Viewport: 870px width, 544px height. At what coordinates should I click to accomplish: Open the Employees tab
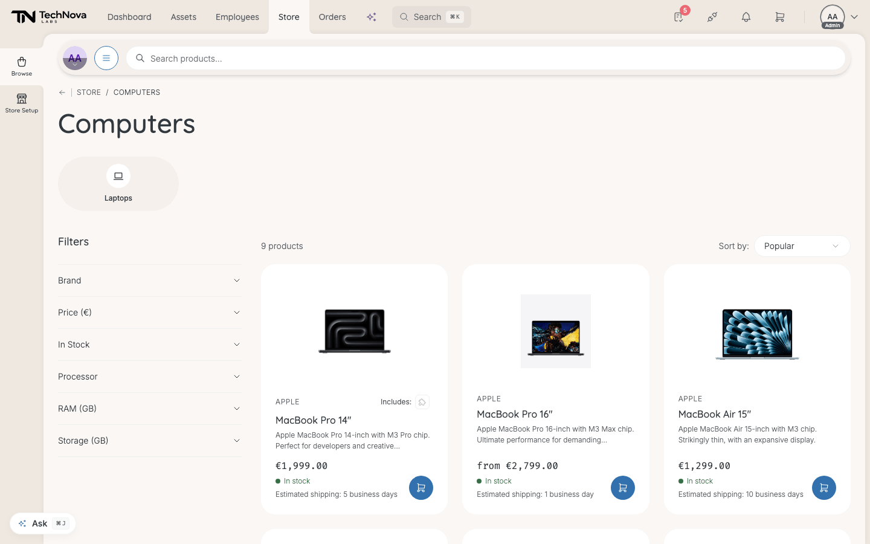[x=237, y=17]
